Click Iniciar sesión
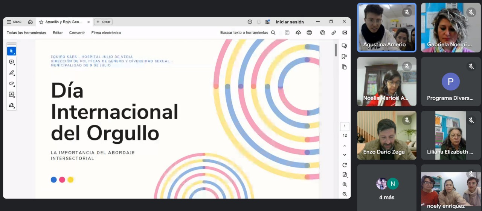Screen dimensions: 482x211 point(290,22)
